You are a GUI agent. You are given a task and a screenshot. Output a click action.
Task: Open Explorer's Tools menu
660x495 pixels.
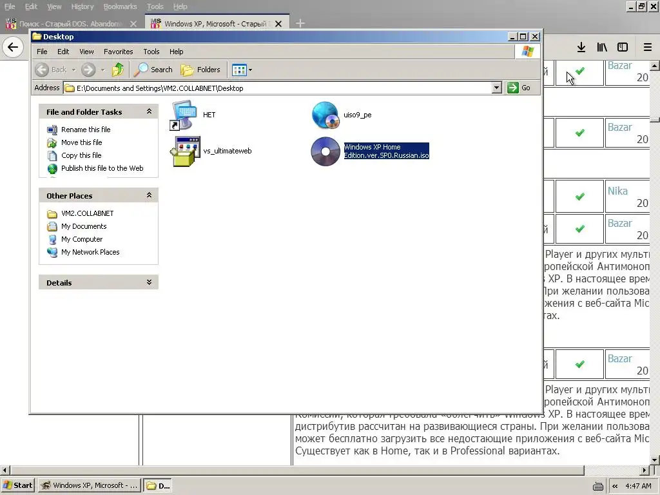(151, 52)
